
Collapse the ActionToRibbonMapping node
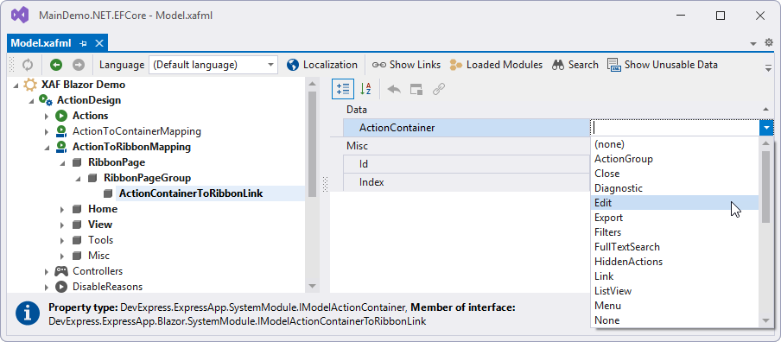pyautogui.click(x=47, y=148)
